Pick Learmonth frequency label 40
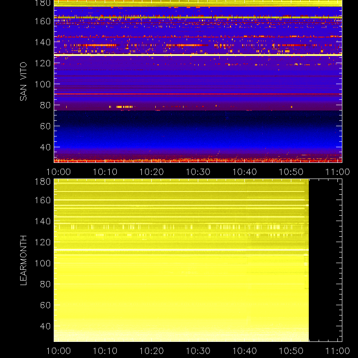 click(x=45, y=326)
